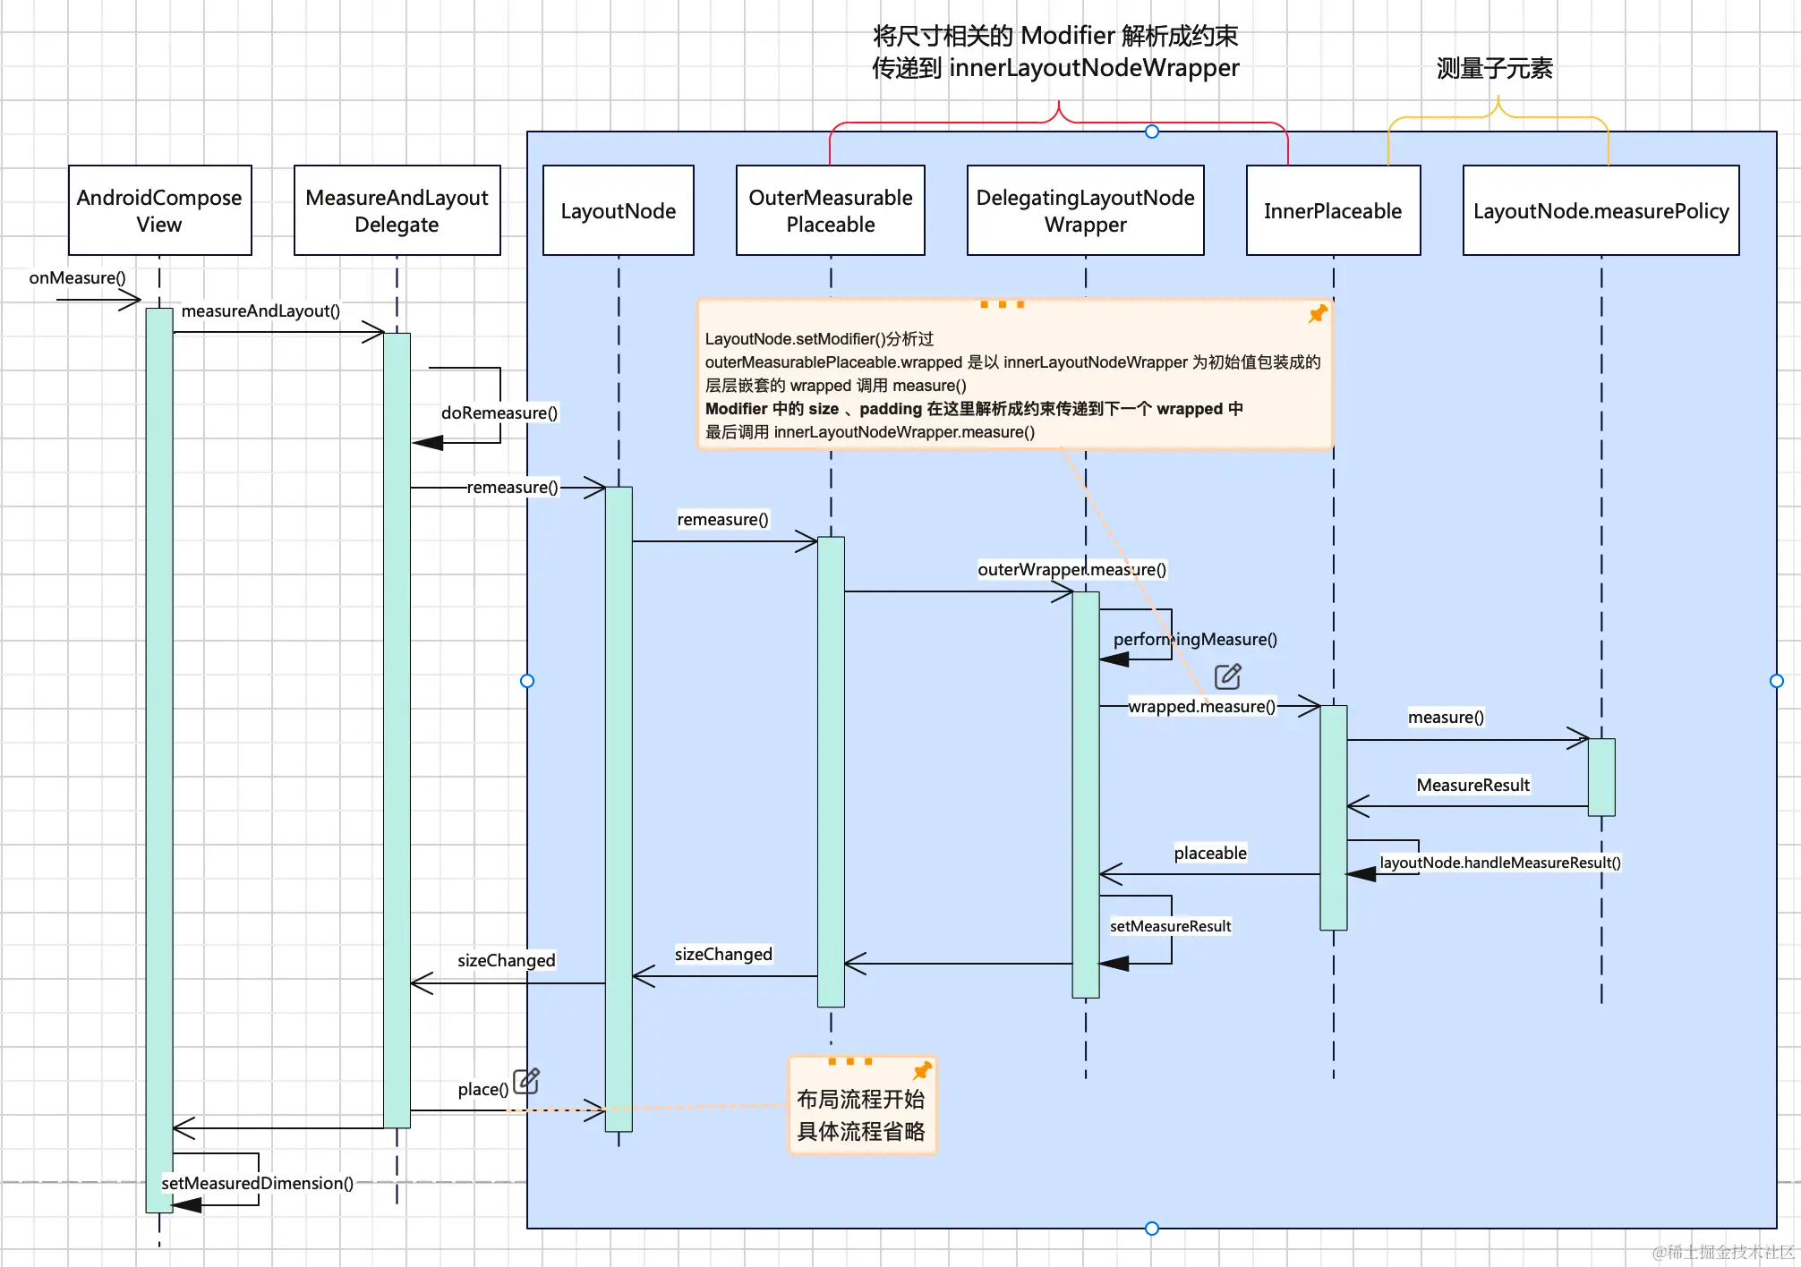This screenshot has height=1267, width=1801.
Task: Click the blue handle at the top of the frame
Action: tap(1151, 132)
